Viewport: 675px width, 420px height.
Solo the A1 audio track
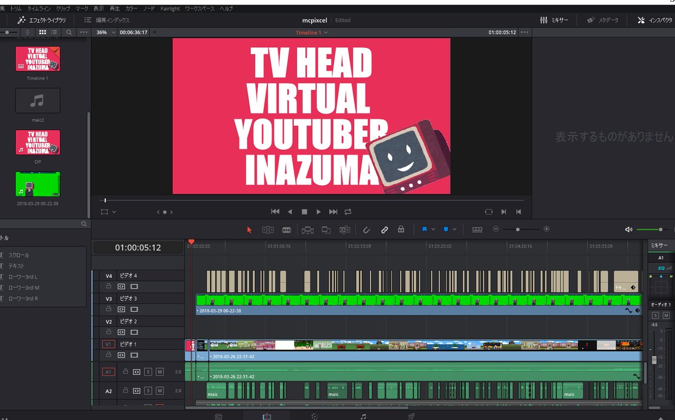tap(148, 372)
